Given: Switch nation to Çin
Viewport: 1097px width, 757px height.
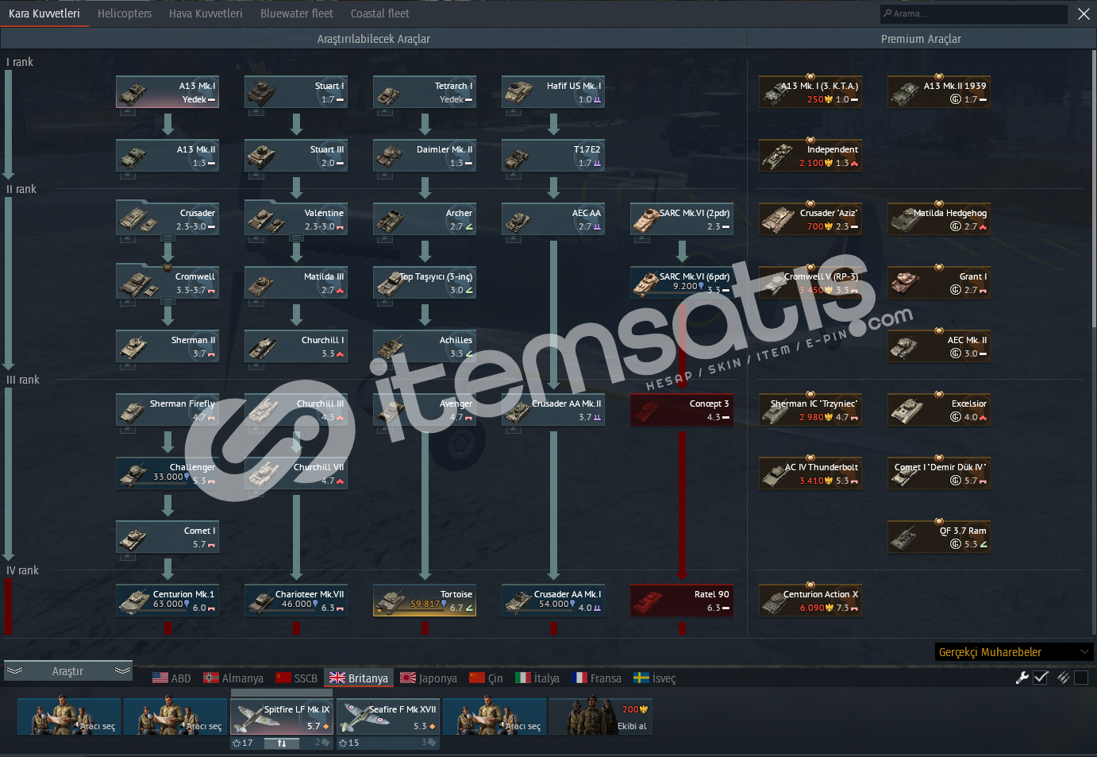Looking at the screenshot, I should (x=486, y=678).
